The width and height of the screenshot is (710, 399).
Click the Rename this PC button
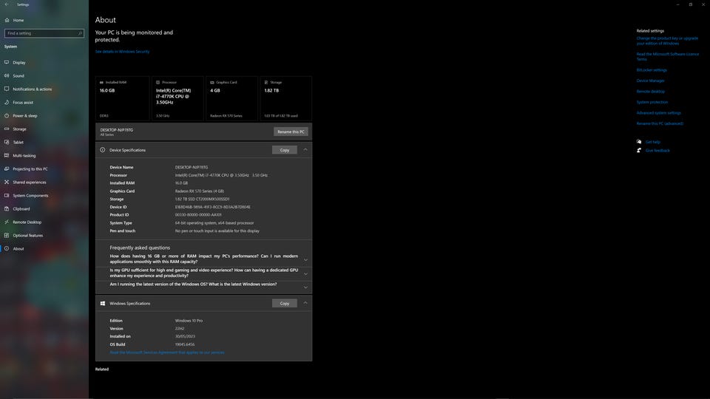pyautogui.click(x=291, y=132)
